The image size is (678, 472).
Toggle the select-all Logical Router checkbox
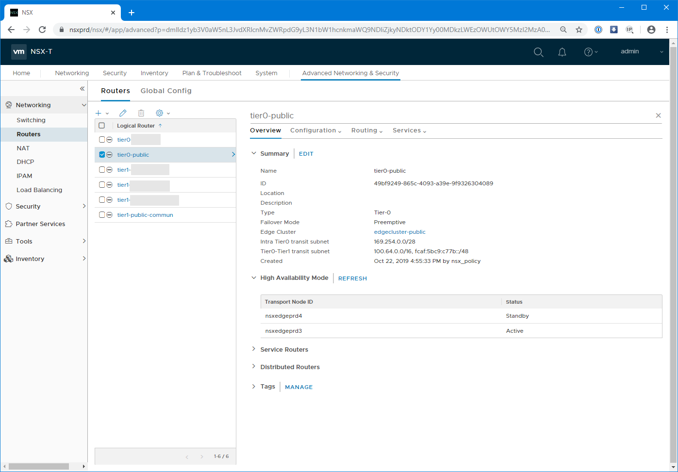(x=102, y=126)
